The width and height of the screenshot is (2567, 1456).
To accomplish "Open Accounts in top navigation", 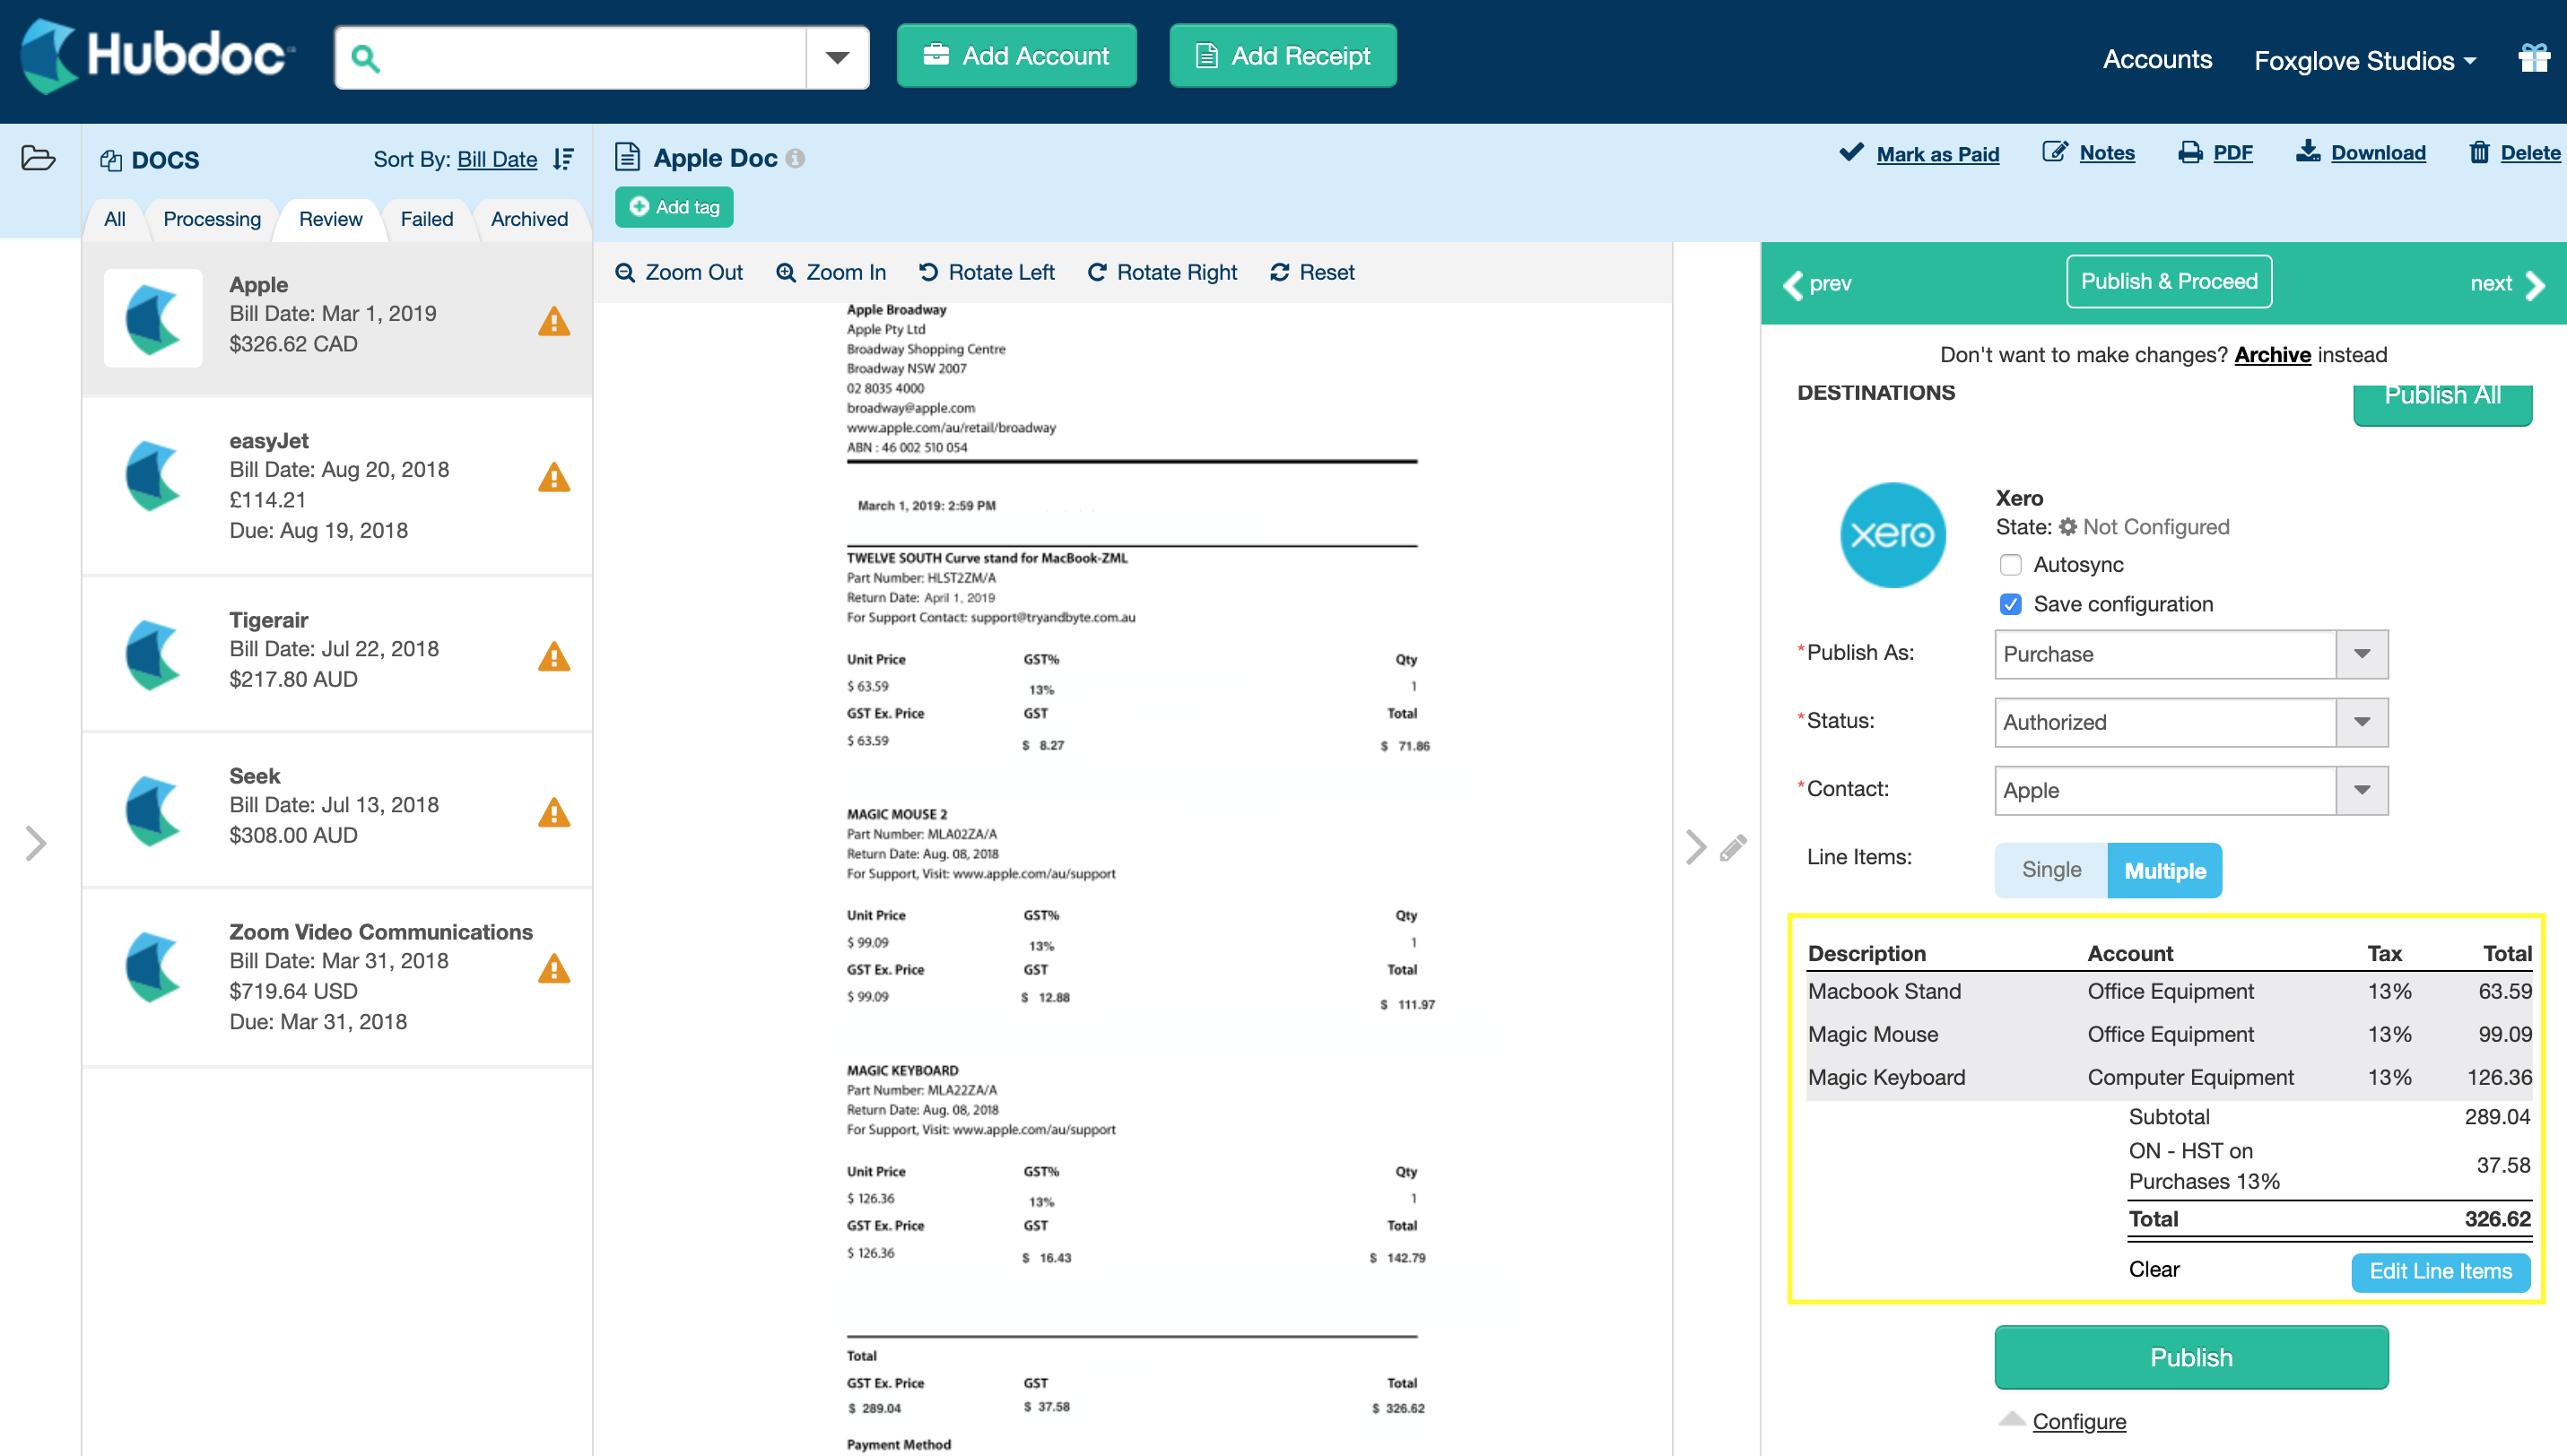I will tap(2157, 59).
